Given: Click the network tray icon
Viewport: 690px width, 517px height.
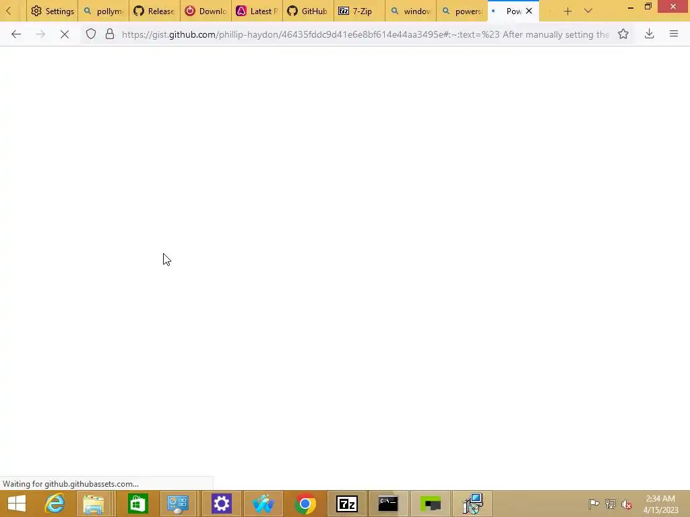Looking at the screenshot, I should (610, 504).
